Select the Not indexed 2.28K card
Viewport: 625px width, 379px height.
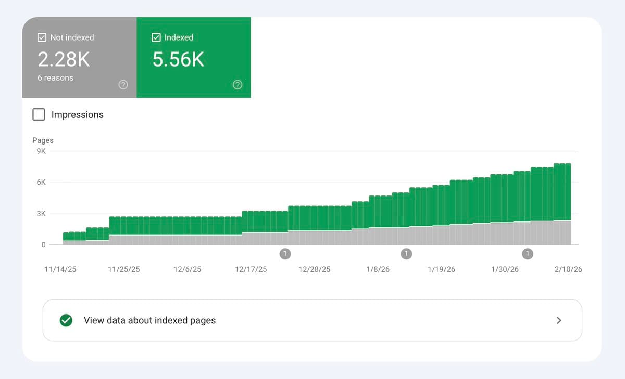79,57
